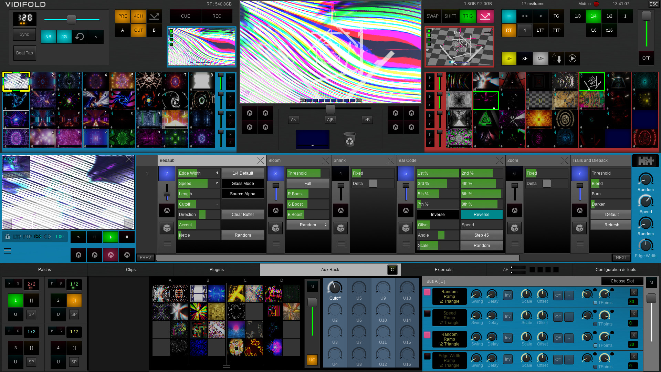Click the lock icon beside LTP PTP

[7, 237]
